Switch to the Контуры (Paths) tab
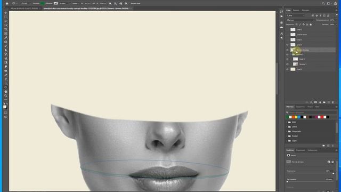 coord(305,10)
